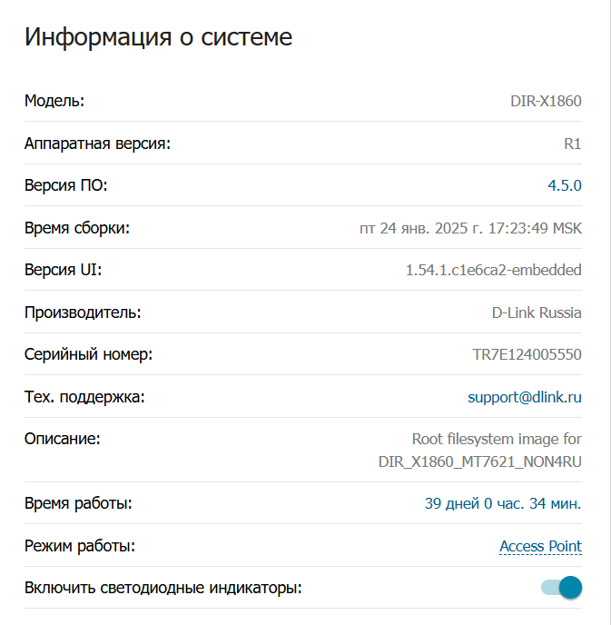
Task: Click the manufacturer value D-Link Russia
Action: tap(537, 312)
